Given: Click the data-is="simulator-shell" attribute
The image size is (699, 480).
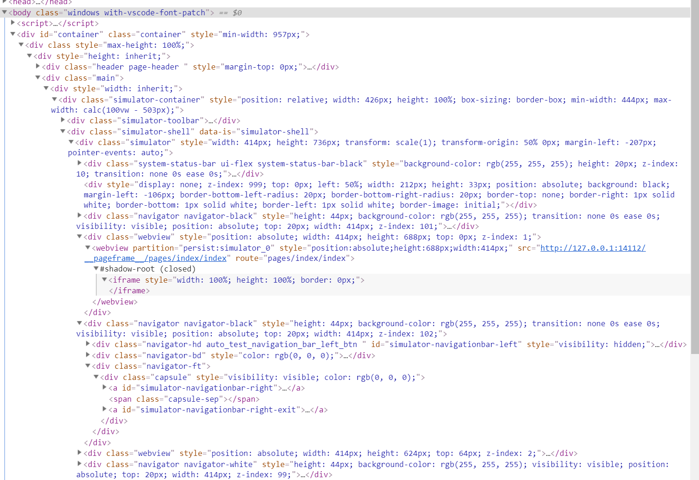Looking at the screenshot, I should click(256, 132).
